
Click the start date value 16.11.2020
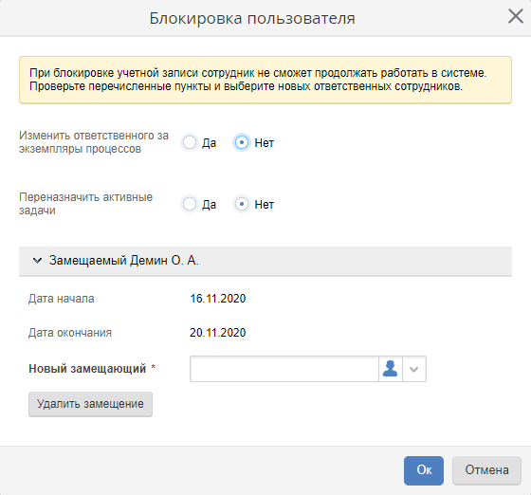[218, 299]
